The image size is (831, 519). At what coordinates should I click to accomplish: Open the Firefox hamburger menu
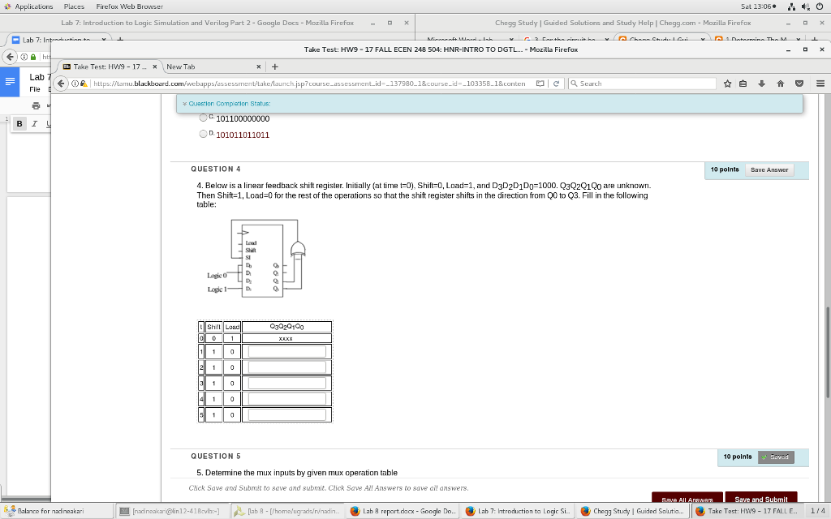coord(820,84)
